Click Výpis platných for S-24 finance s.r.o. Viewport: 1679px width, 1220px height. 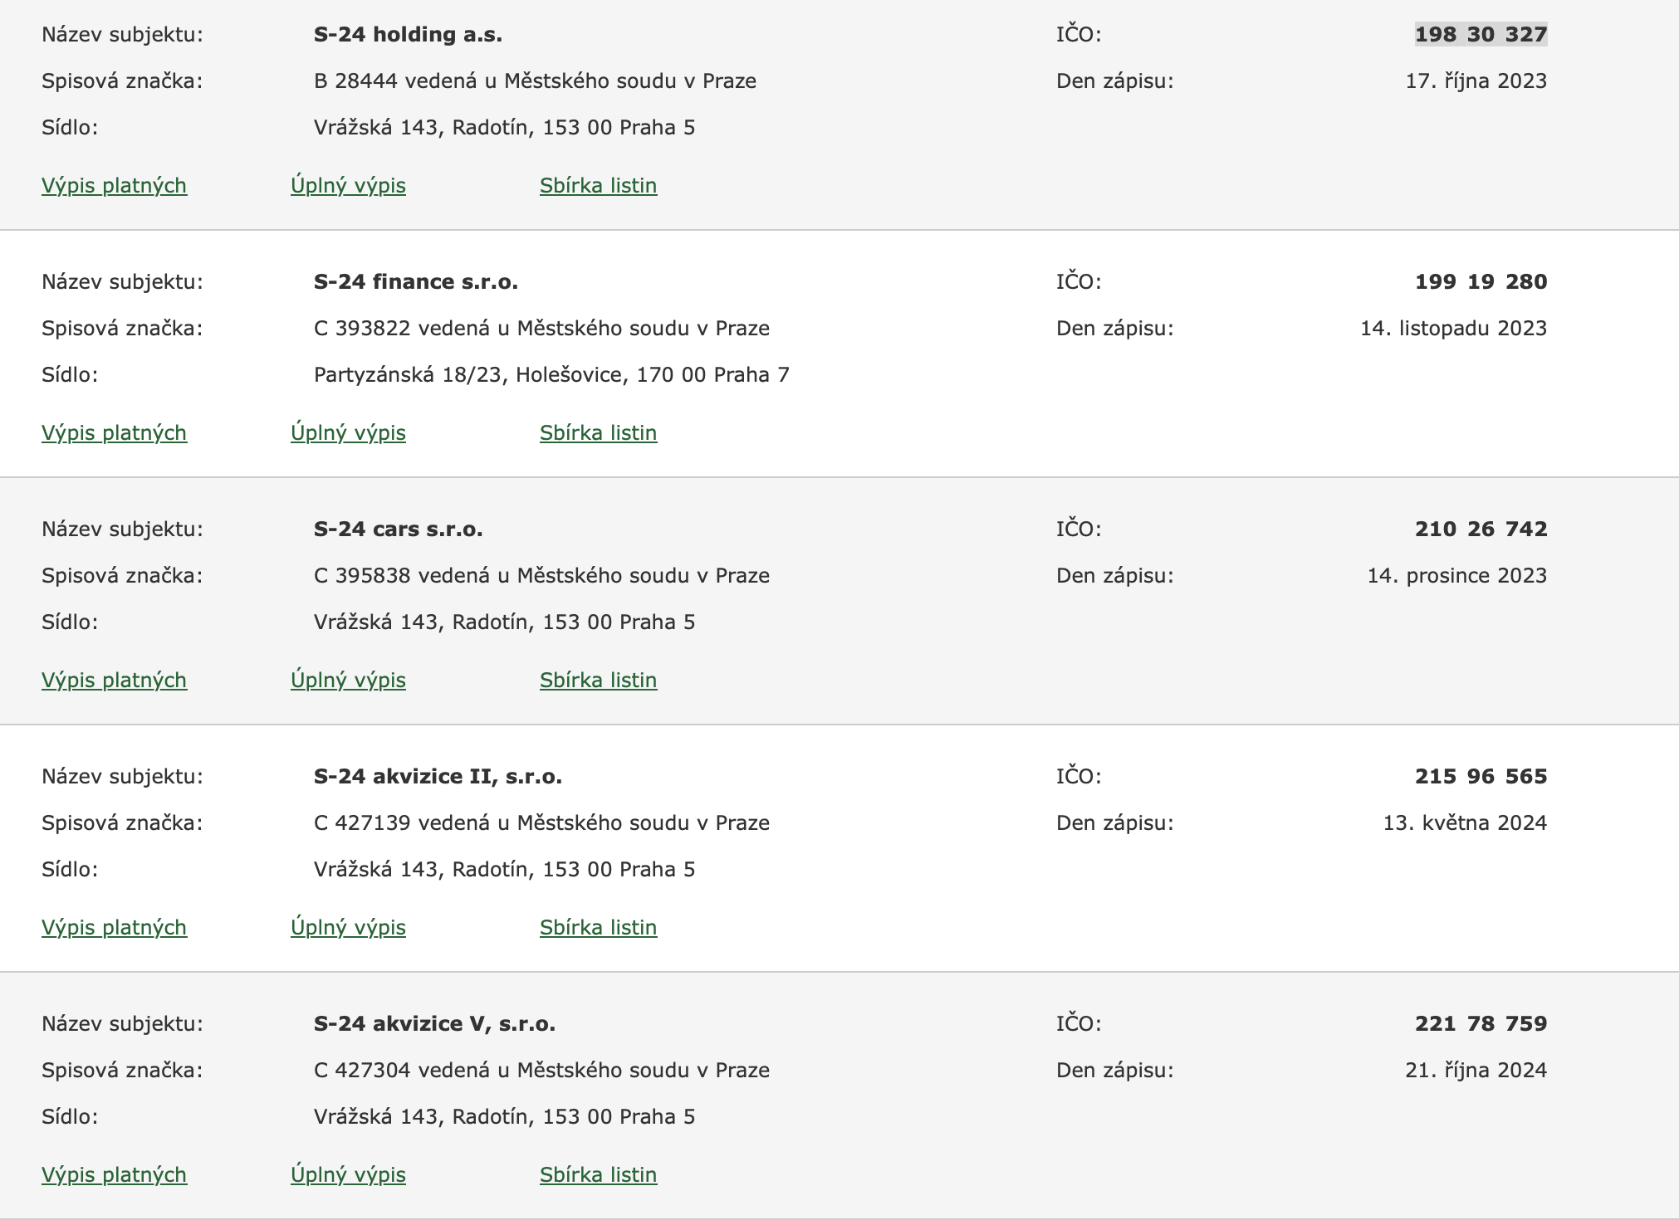tap(114, 432)
